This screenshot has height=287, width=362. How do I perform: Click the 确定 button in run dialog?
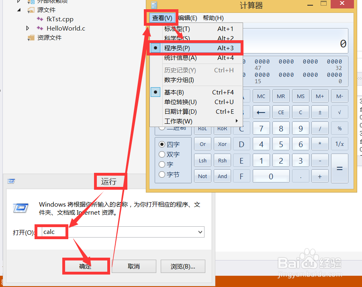[x=86, y=266]
